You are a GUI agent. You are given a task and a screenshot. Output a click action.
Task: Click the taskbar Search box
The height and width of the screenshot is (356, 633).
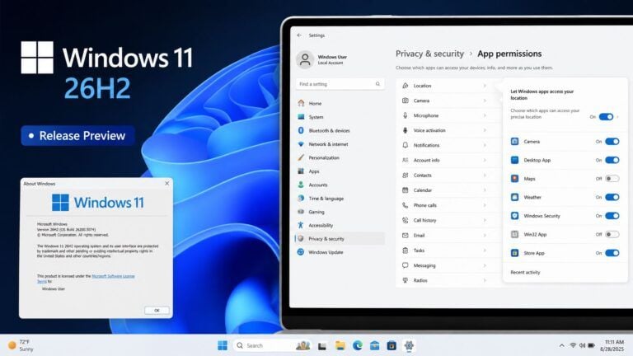tap(272, 345)
